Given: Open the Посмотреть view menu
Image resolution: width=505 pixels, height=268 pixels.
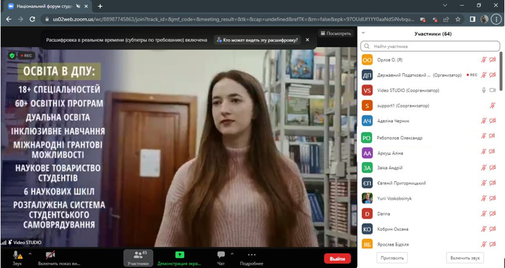Looking at the screenshot, I should tap(335, 33).
